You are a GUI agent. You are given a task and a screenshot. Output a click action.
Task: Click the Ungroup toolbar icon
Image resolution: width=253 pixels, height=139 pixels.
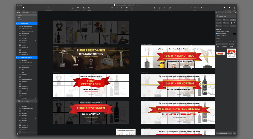point(89,8)
